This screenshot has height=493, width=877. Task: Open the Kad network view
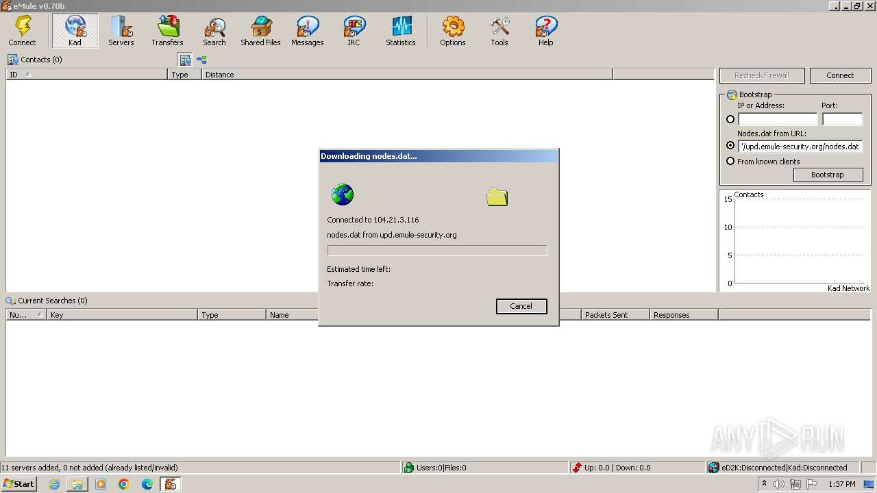[75, 31]
